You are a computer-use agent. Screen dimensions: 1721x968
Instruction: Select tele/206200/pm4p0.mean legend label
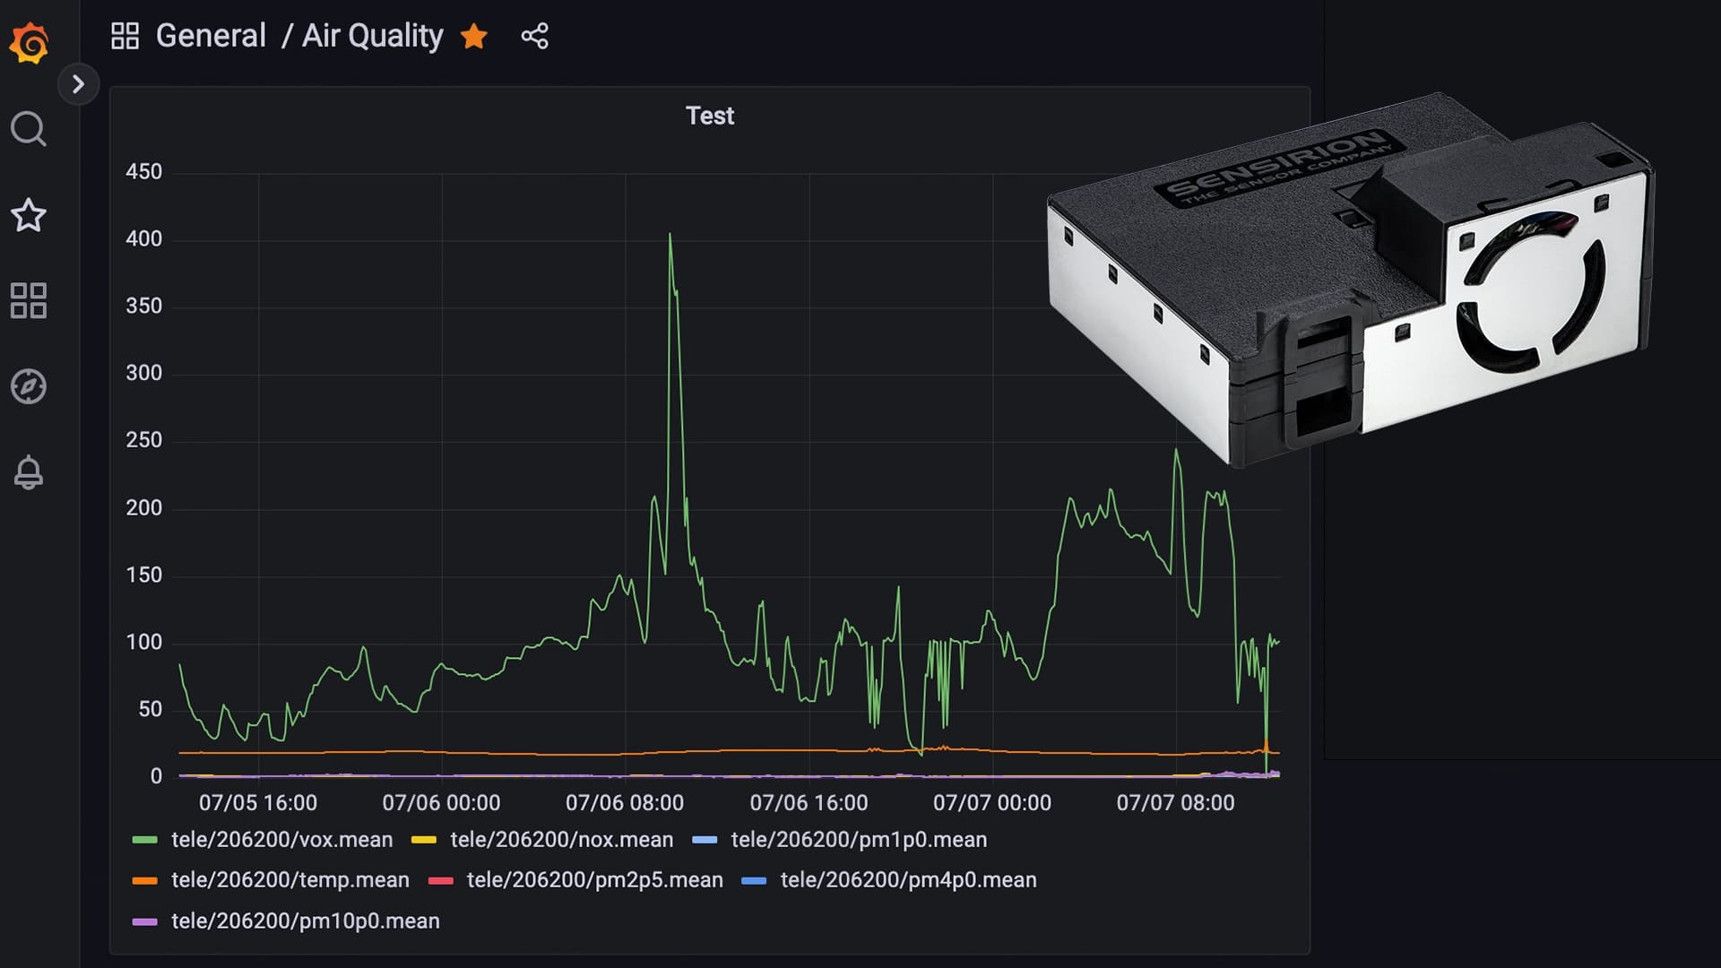coord(908,880)
